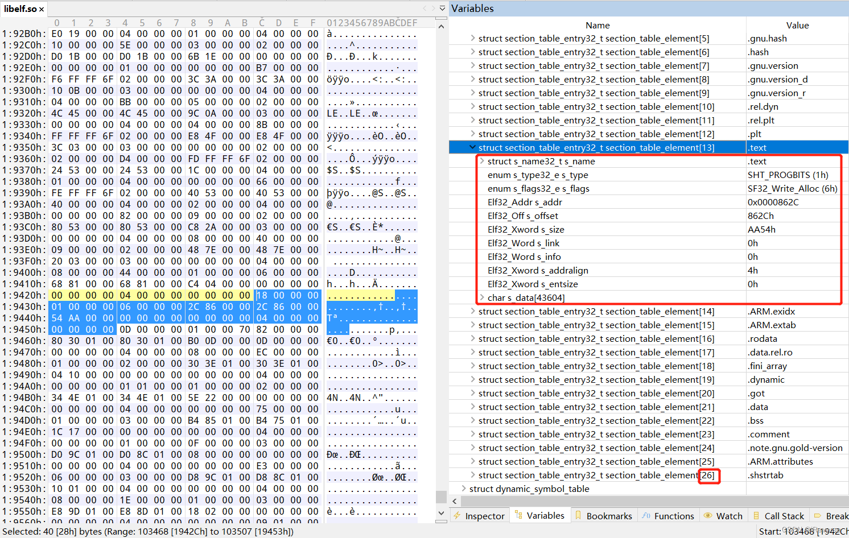
Task: Expand section_table_element[22] .bss row
Action: [x=473, y=420]
